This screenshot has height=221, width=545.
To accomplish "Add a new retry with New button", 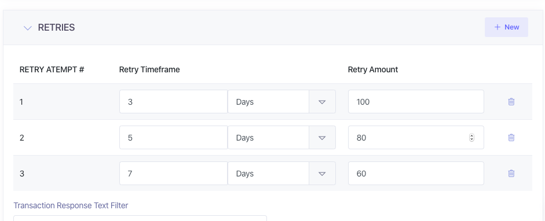I will pyautogui.click(x=506, y=27).
